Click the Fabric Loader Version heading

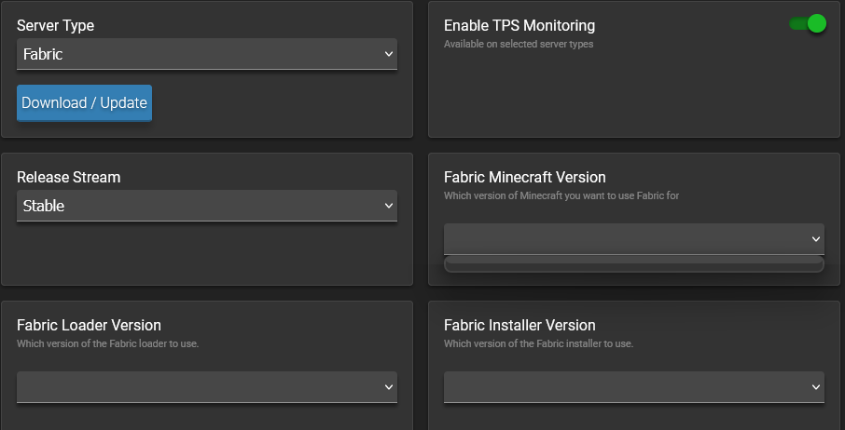pos(89,325)
